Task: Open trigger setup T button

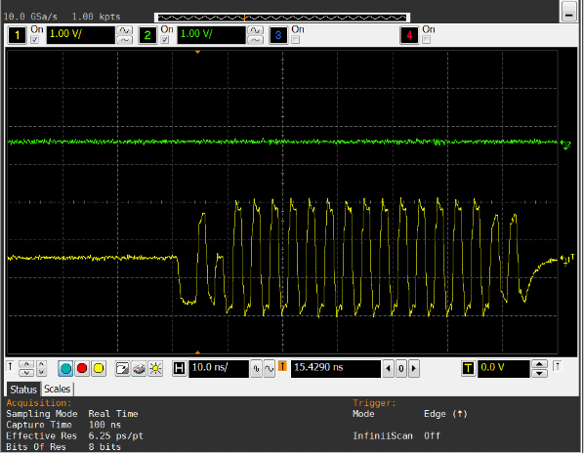Action: tap(468, 368)
